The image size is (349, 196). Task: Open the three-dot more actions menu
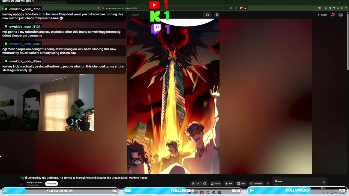(x=268, y=184)
